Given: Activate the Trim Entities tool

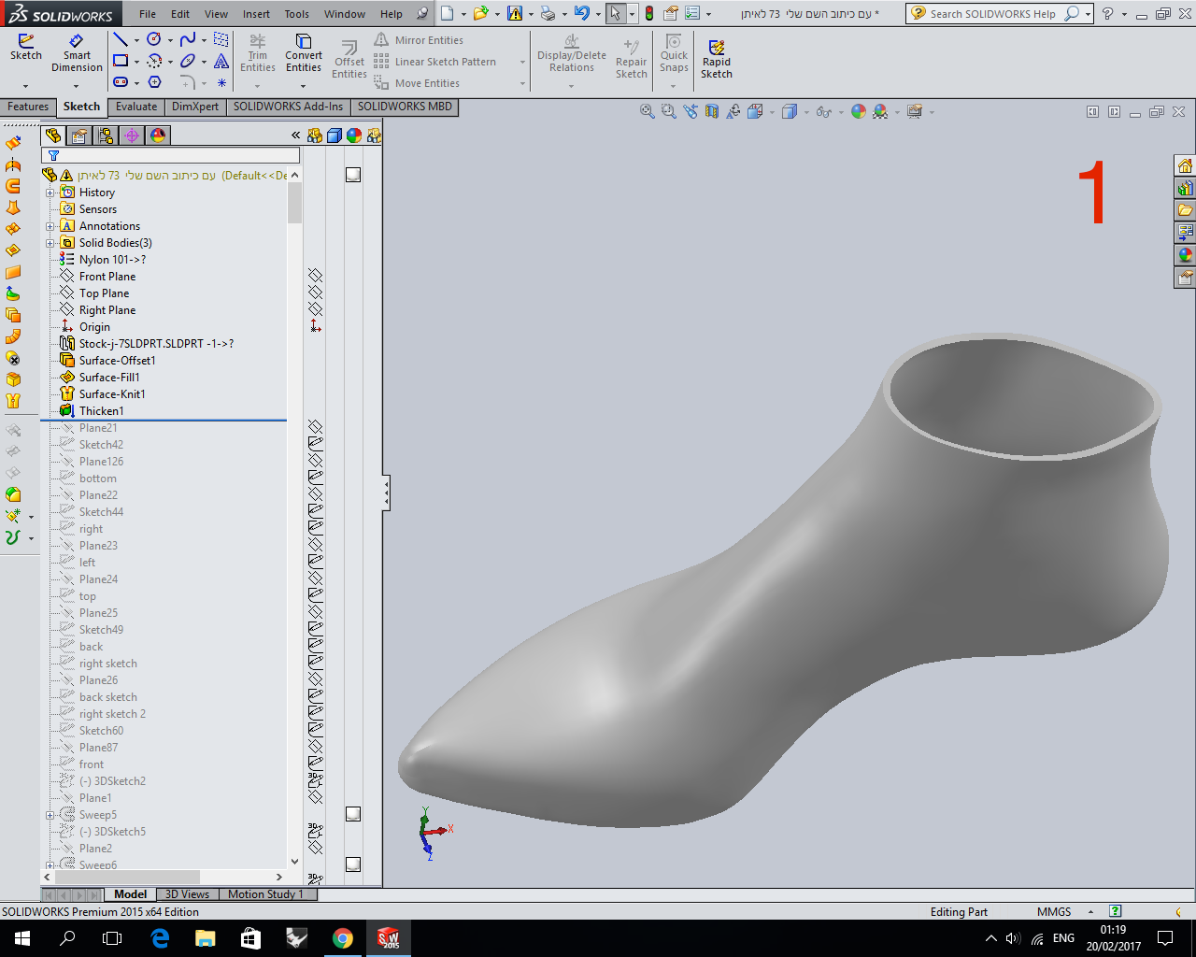Looking at the screenshot, I should coord(258,53).
